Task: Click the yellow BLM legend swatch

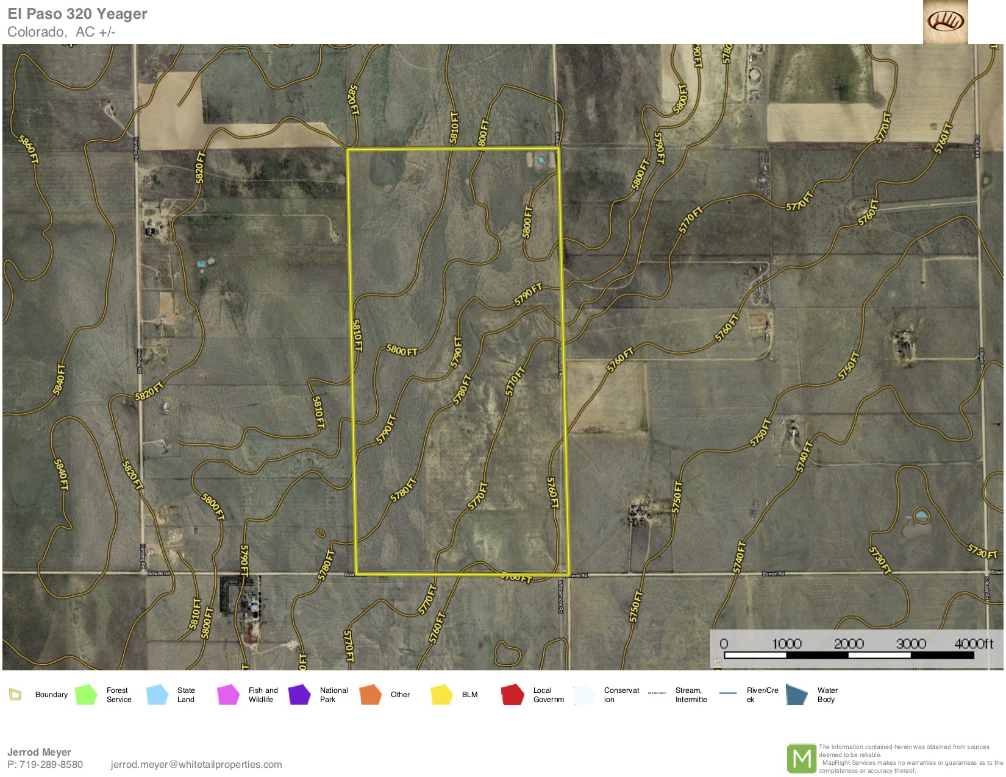Action: pos(441,695)
